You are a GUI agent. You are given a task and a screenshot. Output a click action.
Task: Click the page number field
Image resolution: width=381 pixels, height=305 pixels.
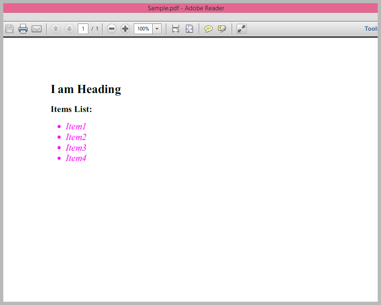(x=83, y=29)
